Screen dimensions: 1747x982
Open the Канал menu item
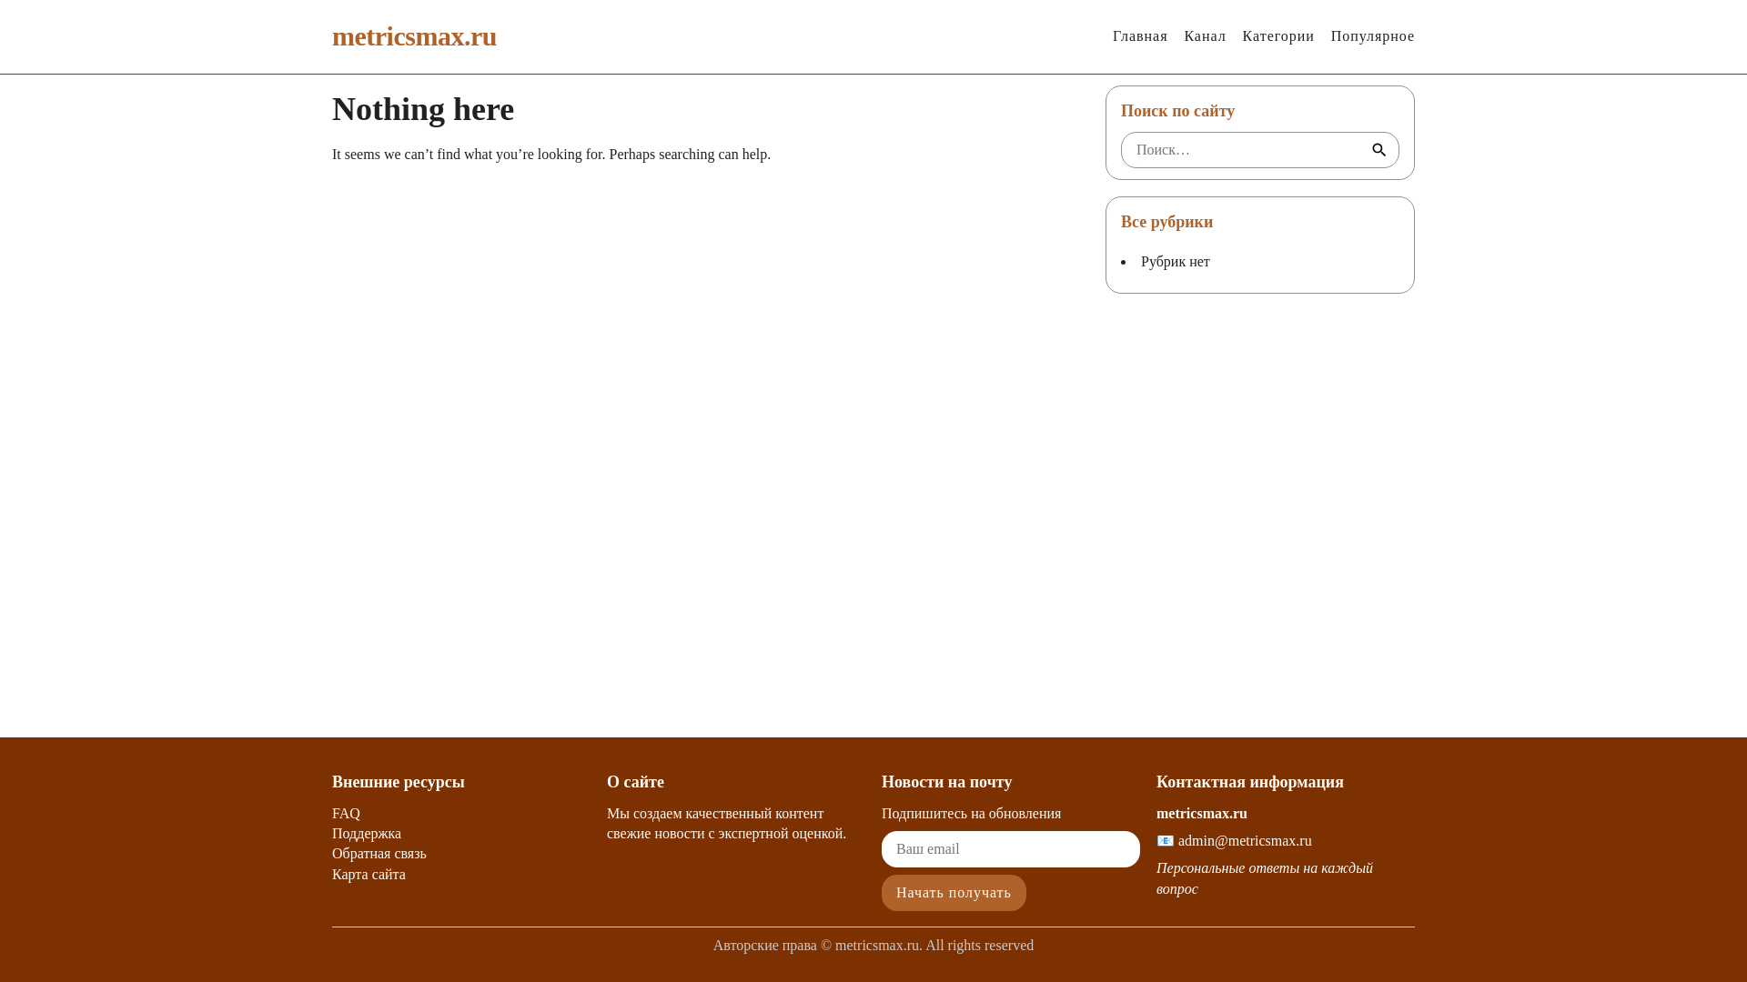pyautogui.click(x=1205, y=36)
